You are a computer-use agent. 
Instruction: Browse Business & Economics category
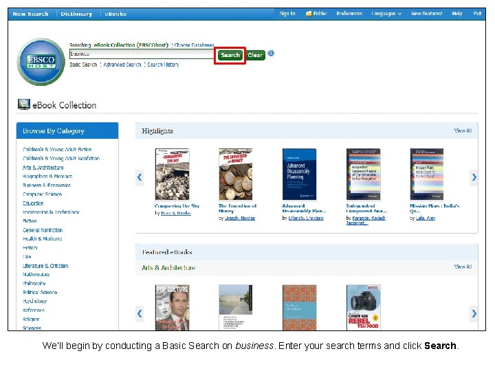(47, 185)
